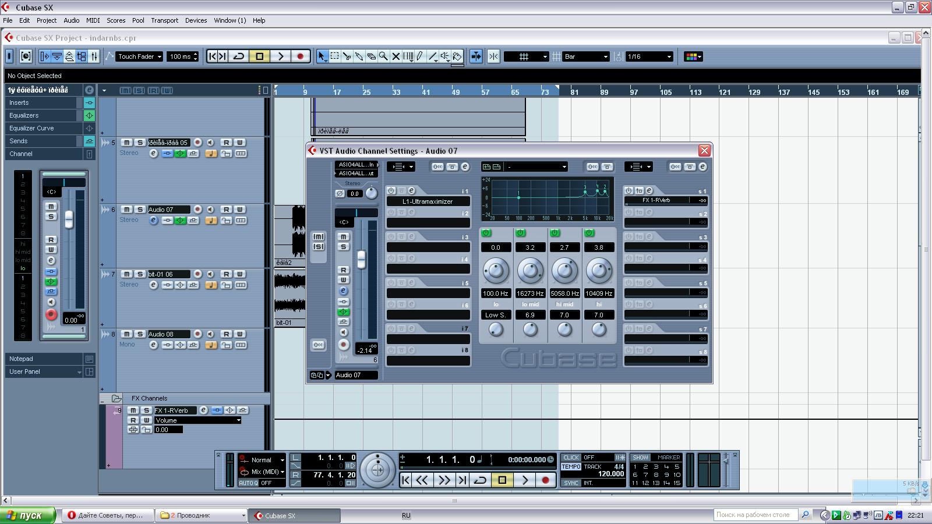Viewport: 932px width, 524px height.
Task: Click the L1-Ultramaximizer insert slot
Action: pos(428,201)
